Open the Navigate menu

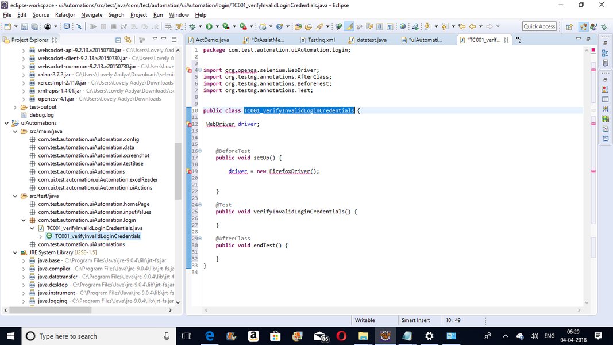pos(91,15)
